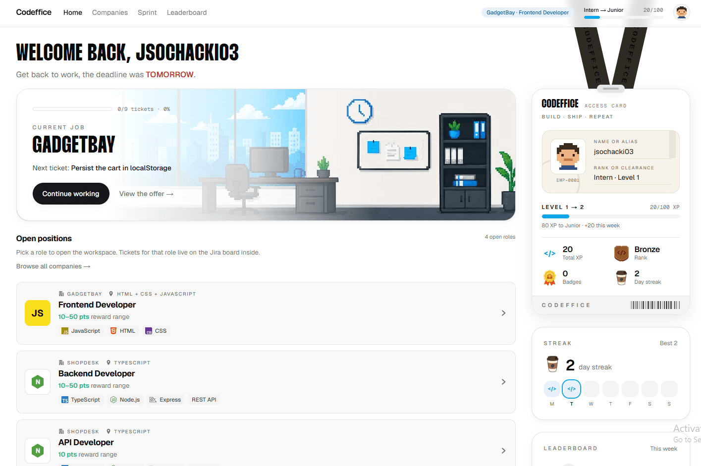The image size is (701, 466).
Task: Select Monday streak day marker
Action: (x=552, y=389)
